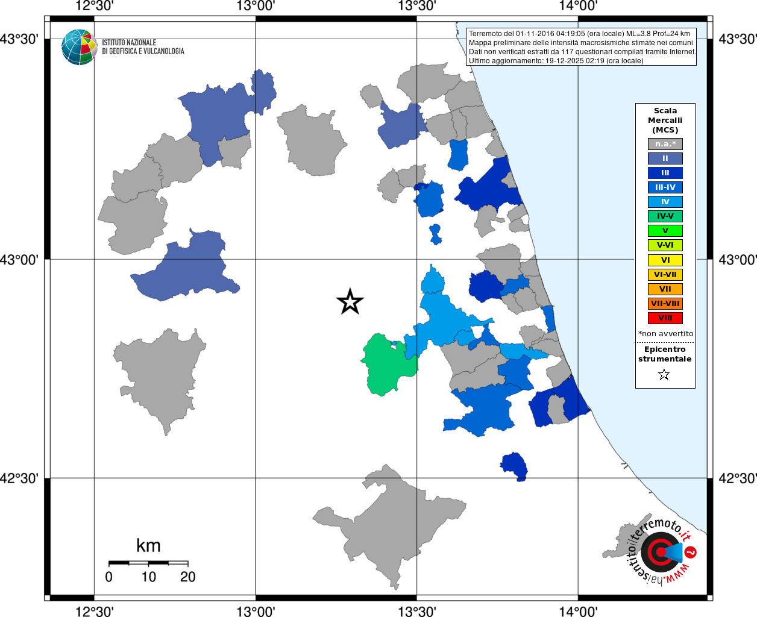
Task: Click the VI yellow legend swatch
Action: (x=665, y=260)
